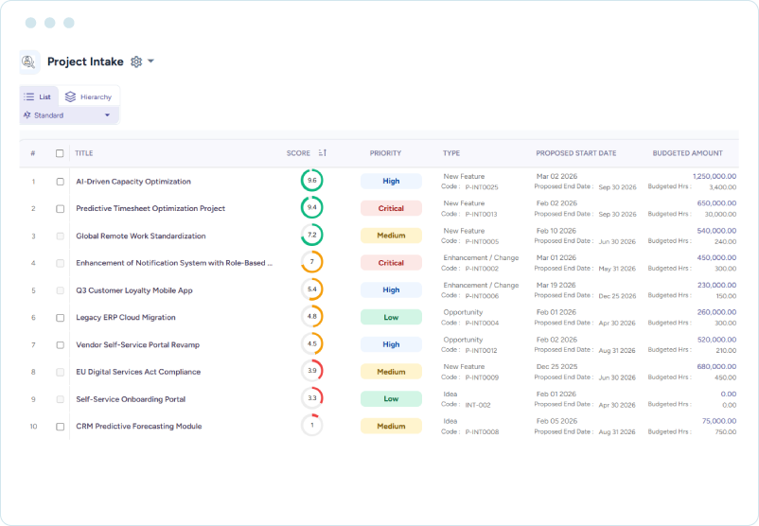
Task: Open Q3 Customer Loyalty Mobile App
Action: click(x=134, y=290)
